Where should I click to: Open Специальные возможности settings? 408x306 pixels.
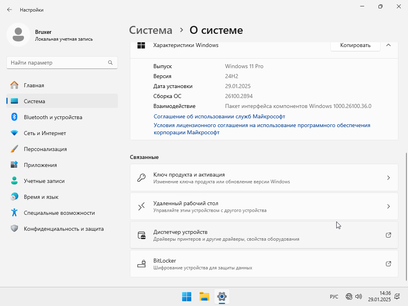point(59,213)
